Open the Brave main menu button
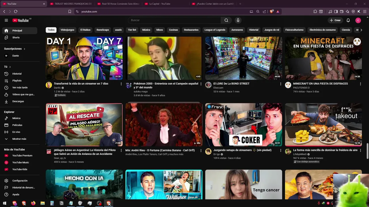 point(364,11)
